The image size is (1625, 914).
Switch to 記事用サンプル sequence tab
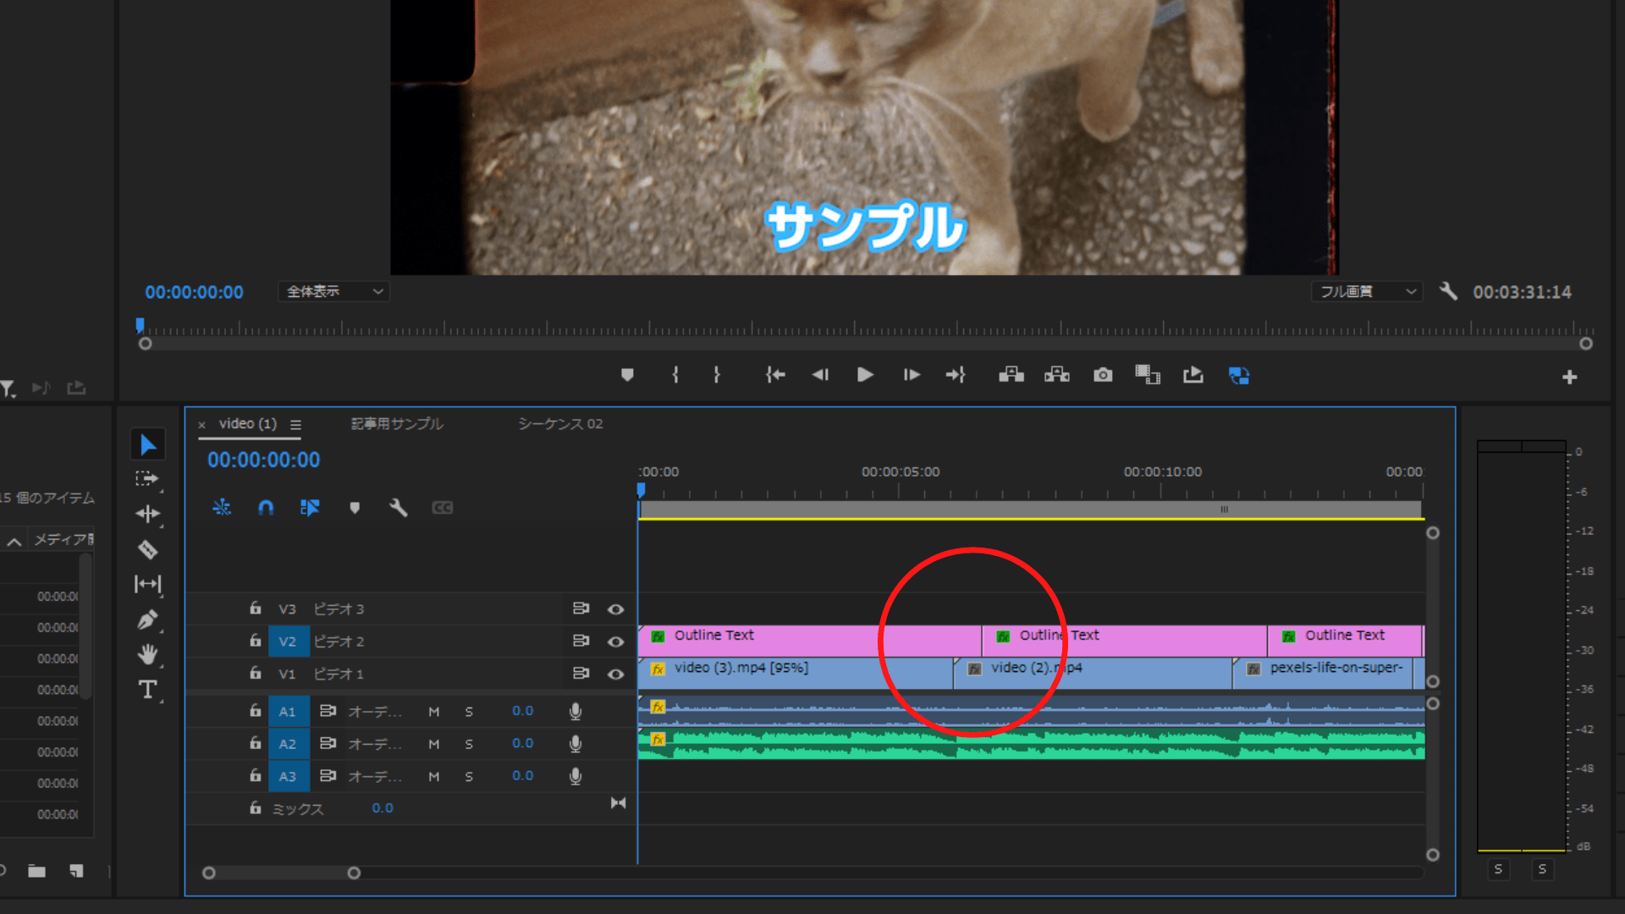pos(397,424)
